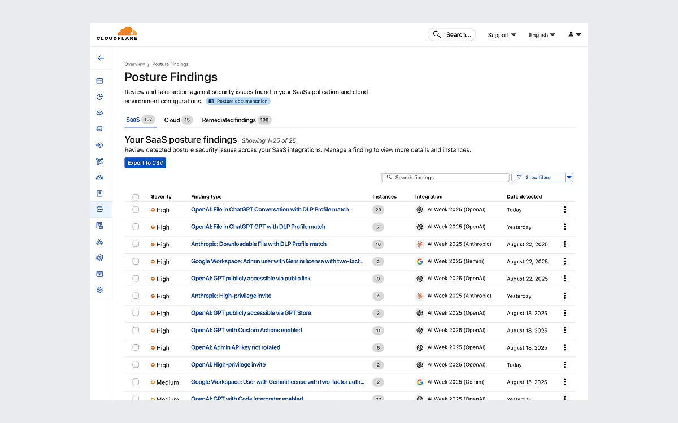The height and width of the screenshot is (423, 678).
Task: Click the book icon in Posture documentation
Action: point(211,102)
